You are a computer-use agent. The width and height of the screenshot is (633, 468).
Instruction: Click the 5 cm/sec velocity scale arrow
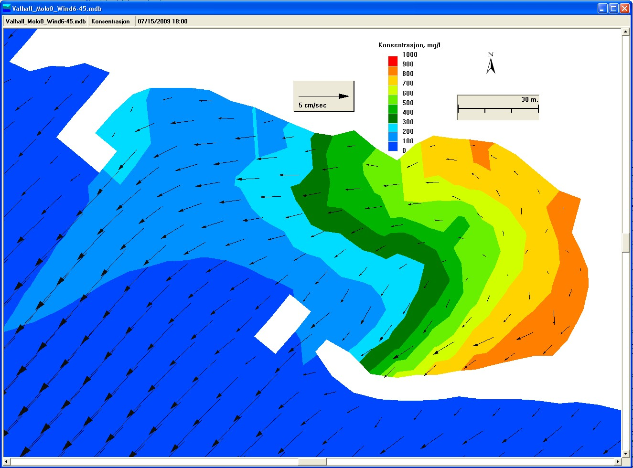pos(324,96)
